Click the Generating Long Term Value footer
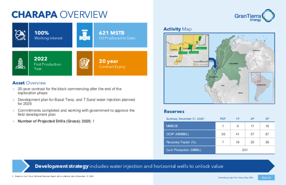286x185 pixels. (x=236, y=177)
